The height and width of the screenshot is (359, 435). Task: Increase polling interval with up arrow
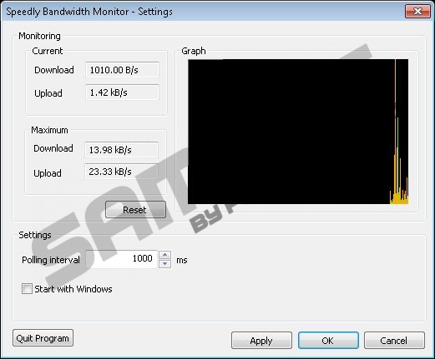pos(164,255)
